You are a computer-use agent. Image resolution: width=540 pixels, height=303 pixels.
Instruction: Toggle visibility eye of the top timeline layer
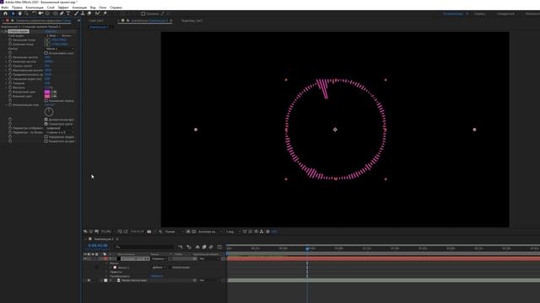pyautogui.click(x=85, y=258)
